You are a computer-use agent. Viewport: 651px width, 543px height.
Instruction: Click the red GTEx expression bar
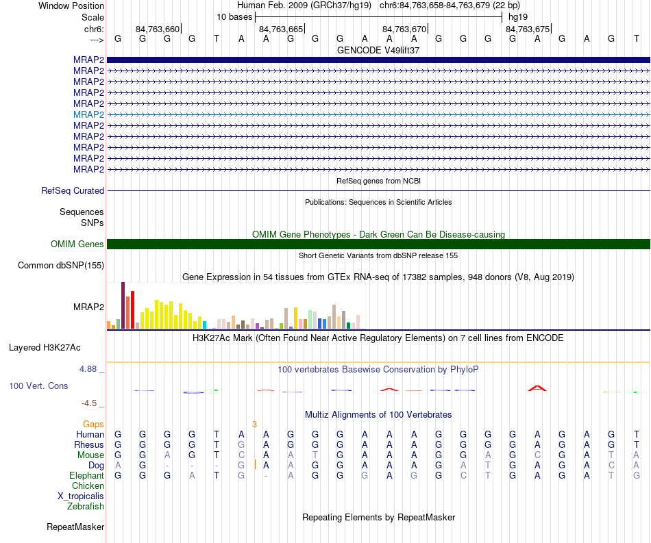click(132, 310)
